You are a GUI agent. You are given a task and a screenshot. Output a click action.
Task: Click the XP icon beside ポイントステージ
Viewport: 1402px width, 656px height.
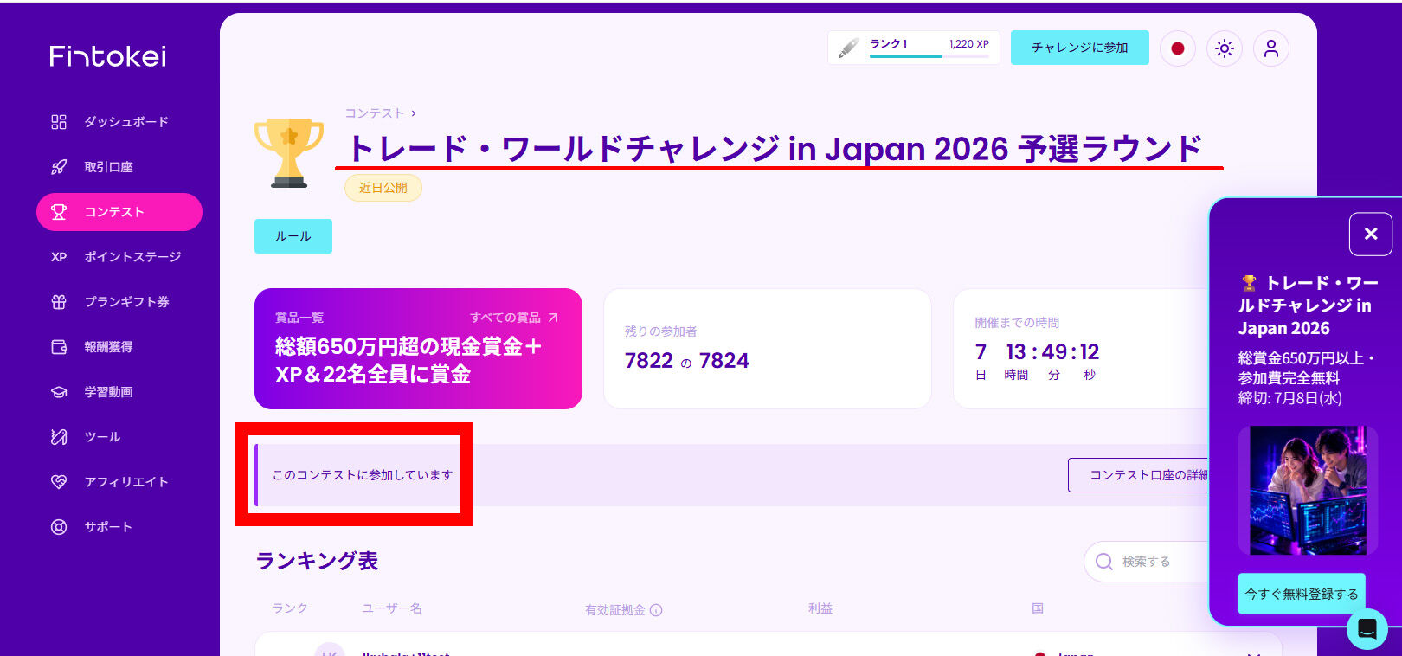[59, 257]
